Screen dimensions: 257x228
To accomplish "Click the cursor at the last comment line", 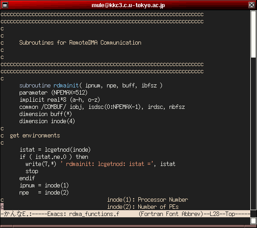I will click(x=2, y=207).
